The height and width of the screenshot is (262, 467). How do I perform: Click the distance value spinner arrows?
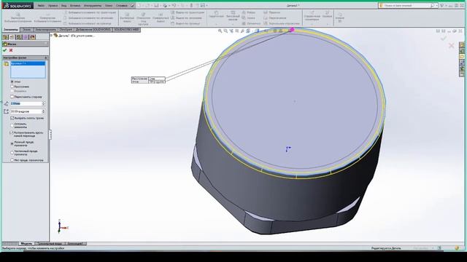point(44,103)
